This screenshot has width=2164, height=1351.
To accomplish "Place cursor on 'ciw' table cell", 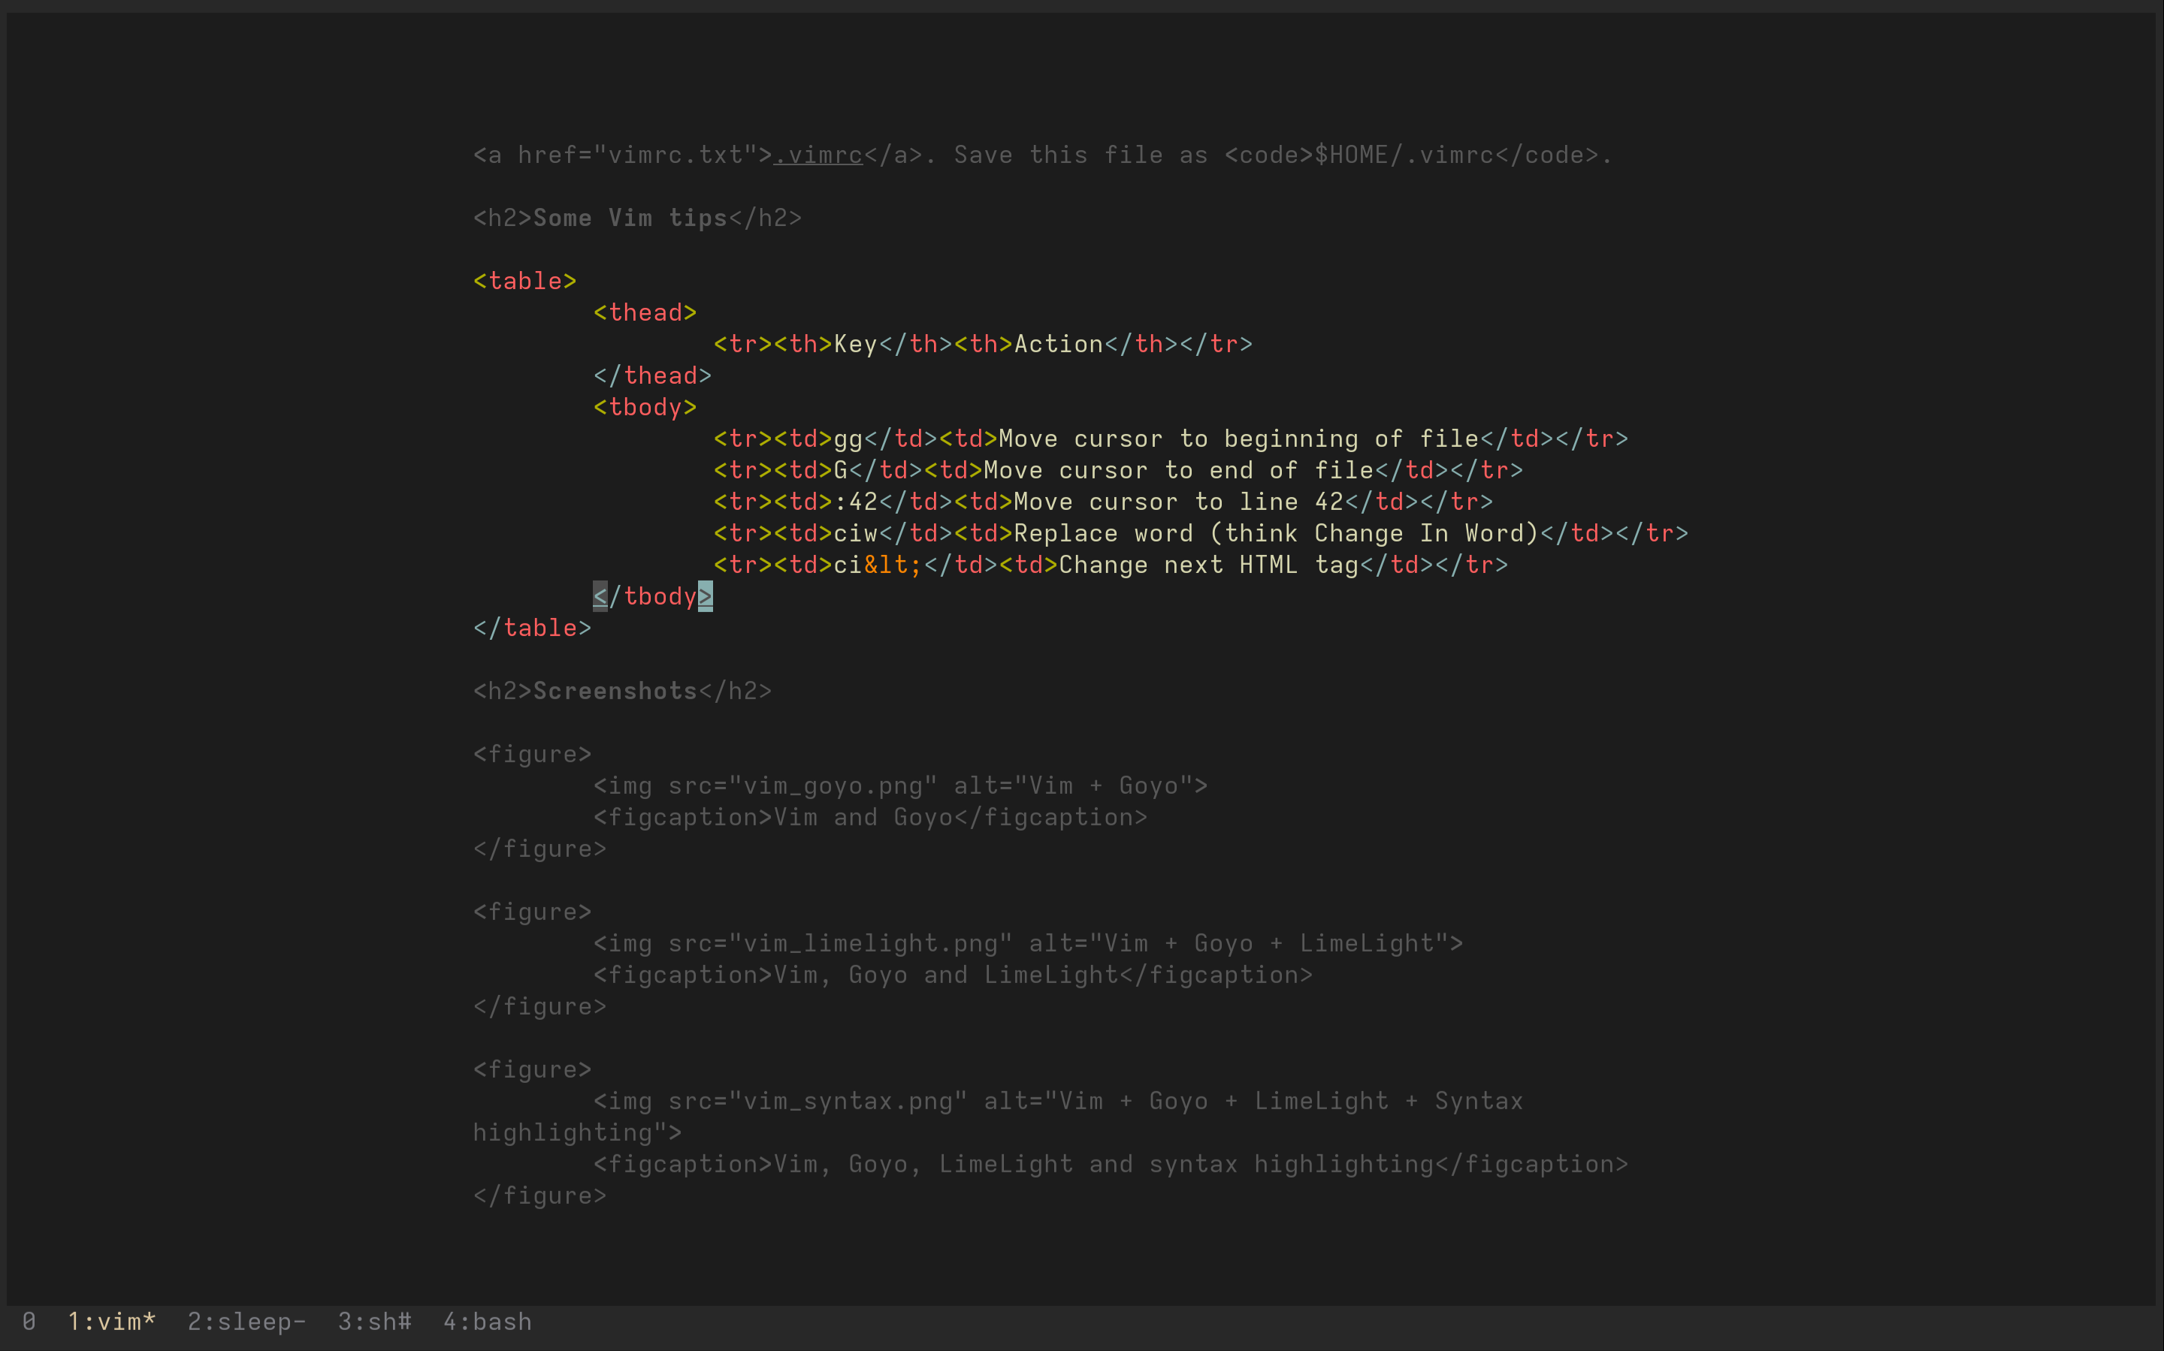I will [x=855, y=533].
